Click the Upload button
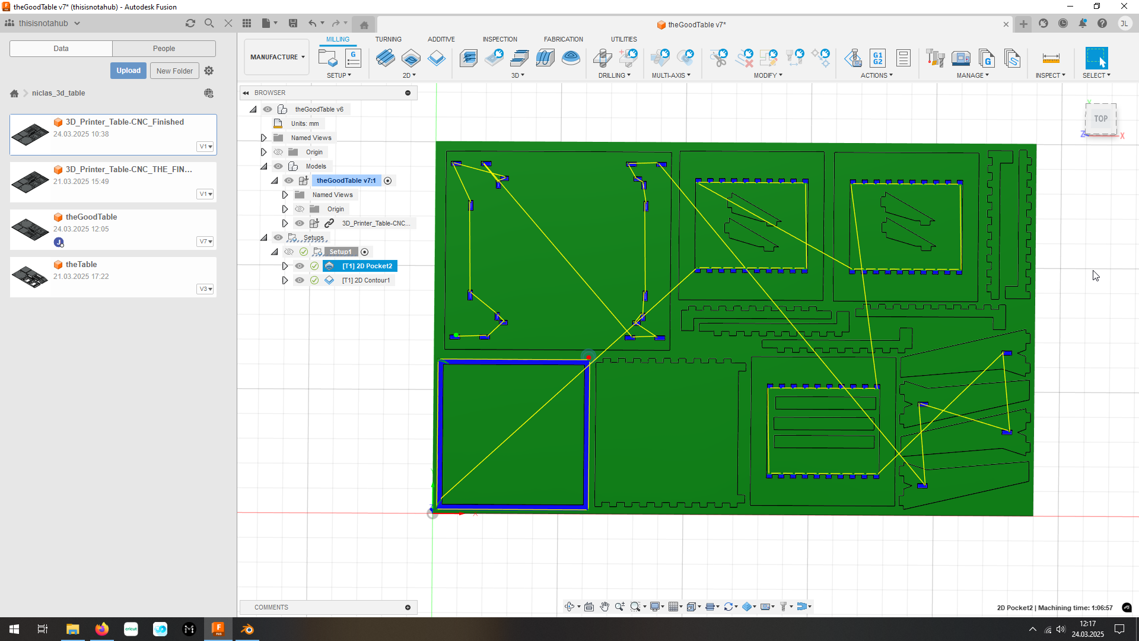This screenshot has width=1139, height=641. coord(128,71)
